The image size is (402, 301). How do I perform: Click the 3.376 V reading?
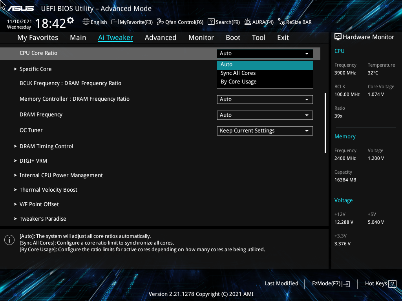(x=342, y=244)
